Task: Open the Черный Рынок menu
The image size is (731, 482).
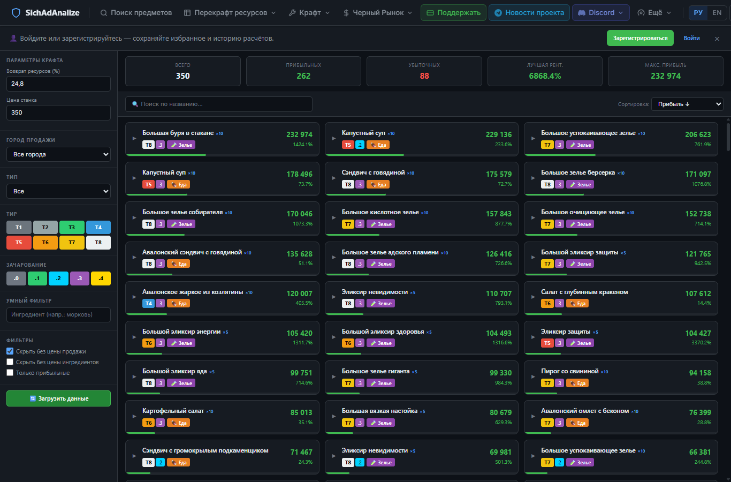Action: coord(378,13)
